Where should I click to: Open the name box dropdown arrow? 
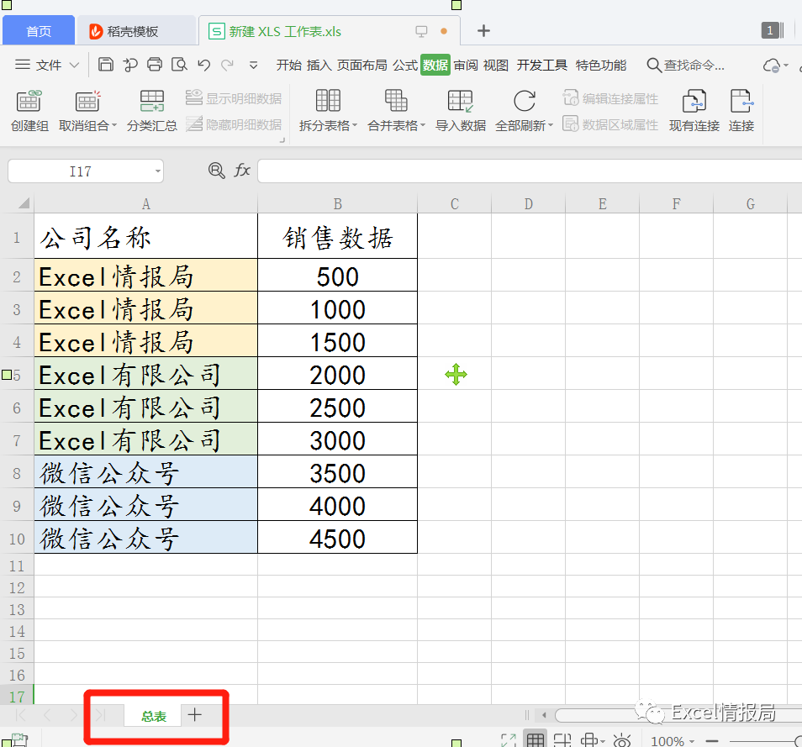pos(158,171)
